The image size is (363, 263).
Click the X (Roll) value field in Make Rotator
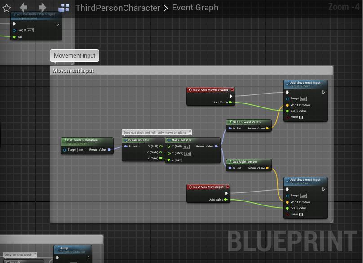[x=186, y=147]
